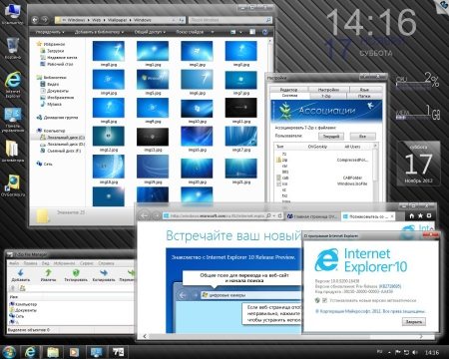
Task: Open the media player taskbar icon
Action: click(x=74, y=352)
